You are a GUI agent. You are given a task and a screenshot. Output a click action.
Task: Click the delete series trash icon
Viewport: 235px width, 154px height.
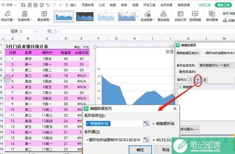point(205,80)
